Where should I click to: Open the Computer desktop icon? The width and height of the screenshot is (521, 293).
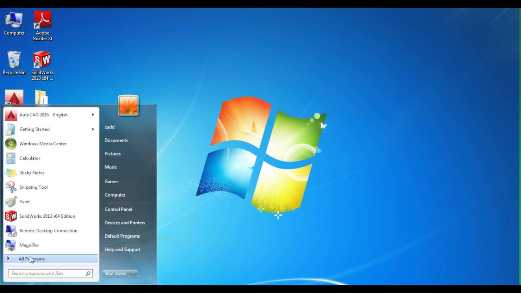tap(14, 24)
